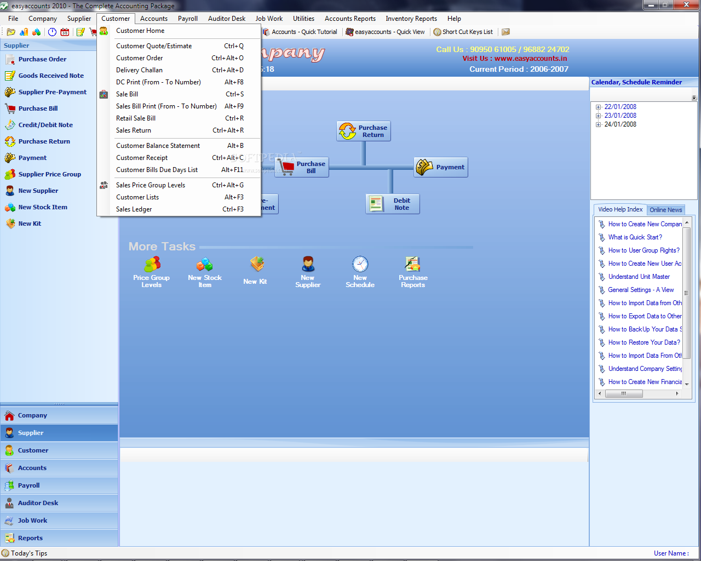Switch to Job Work module in navigation
Screen dimensions: 701x561
(x=59, y=520)
